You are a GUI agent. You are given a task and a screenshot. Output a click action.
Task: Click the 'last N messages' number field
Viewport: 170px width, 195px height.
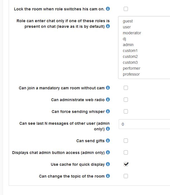pos(144,124)
